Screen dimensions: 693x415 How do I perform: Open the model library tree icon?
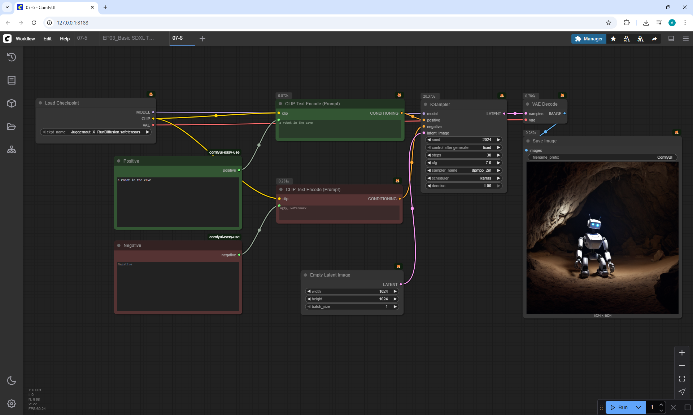tap(12, 150)
